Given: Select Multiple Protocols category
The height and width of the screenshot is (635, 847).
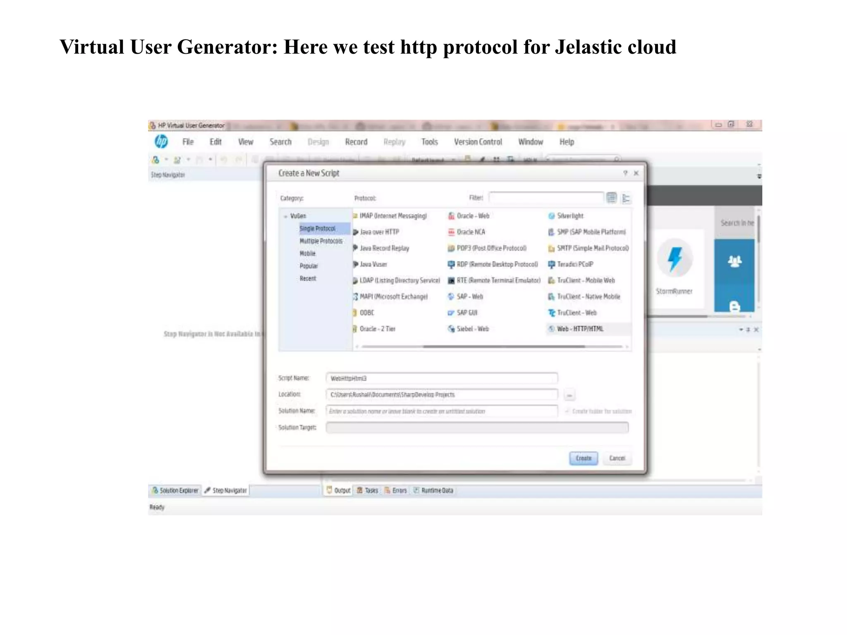Looking at the screenshot, I should (321, 241).
